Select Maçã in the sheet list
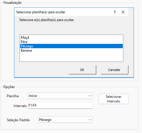The width and height of the screenshot is (142, 133). coord(71,38)
